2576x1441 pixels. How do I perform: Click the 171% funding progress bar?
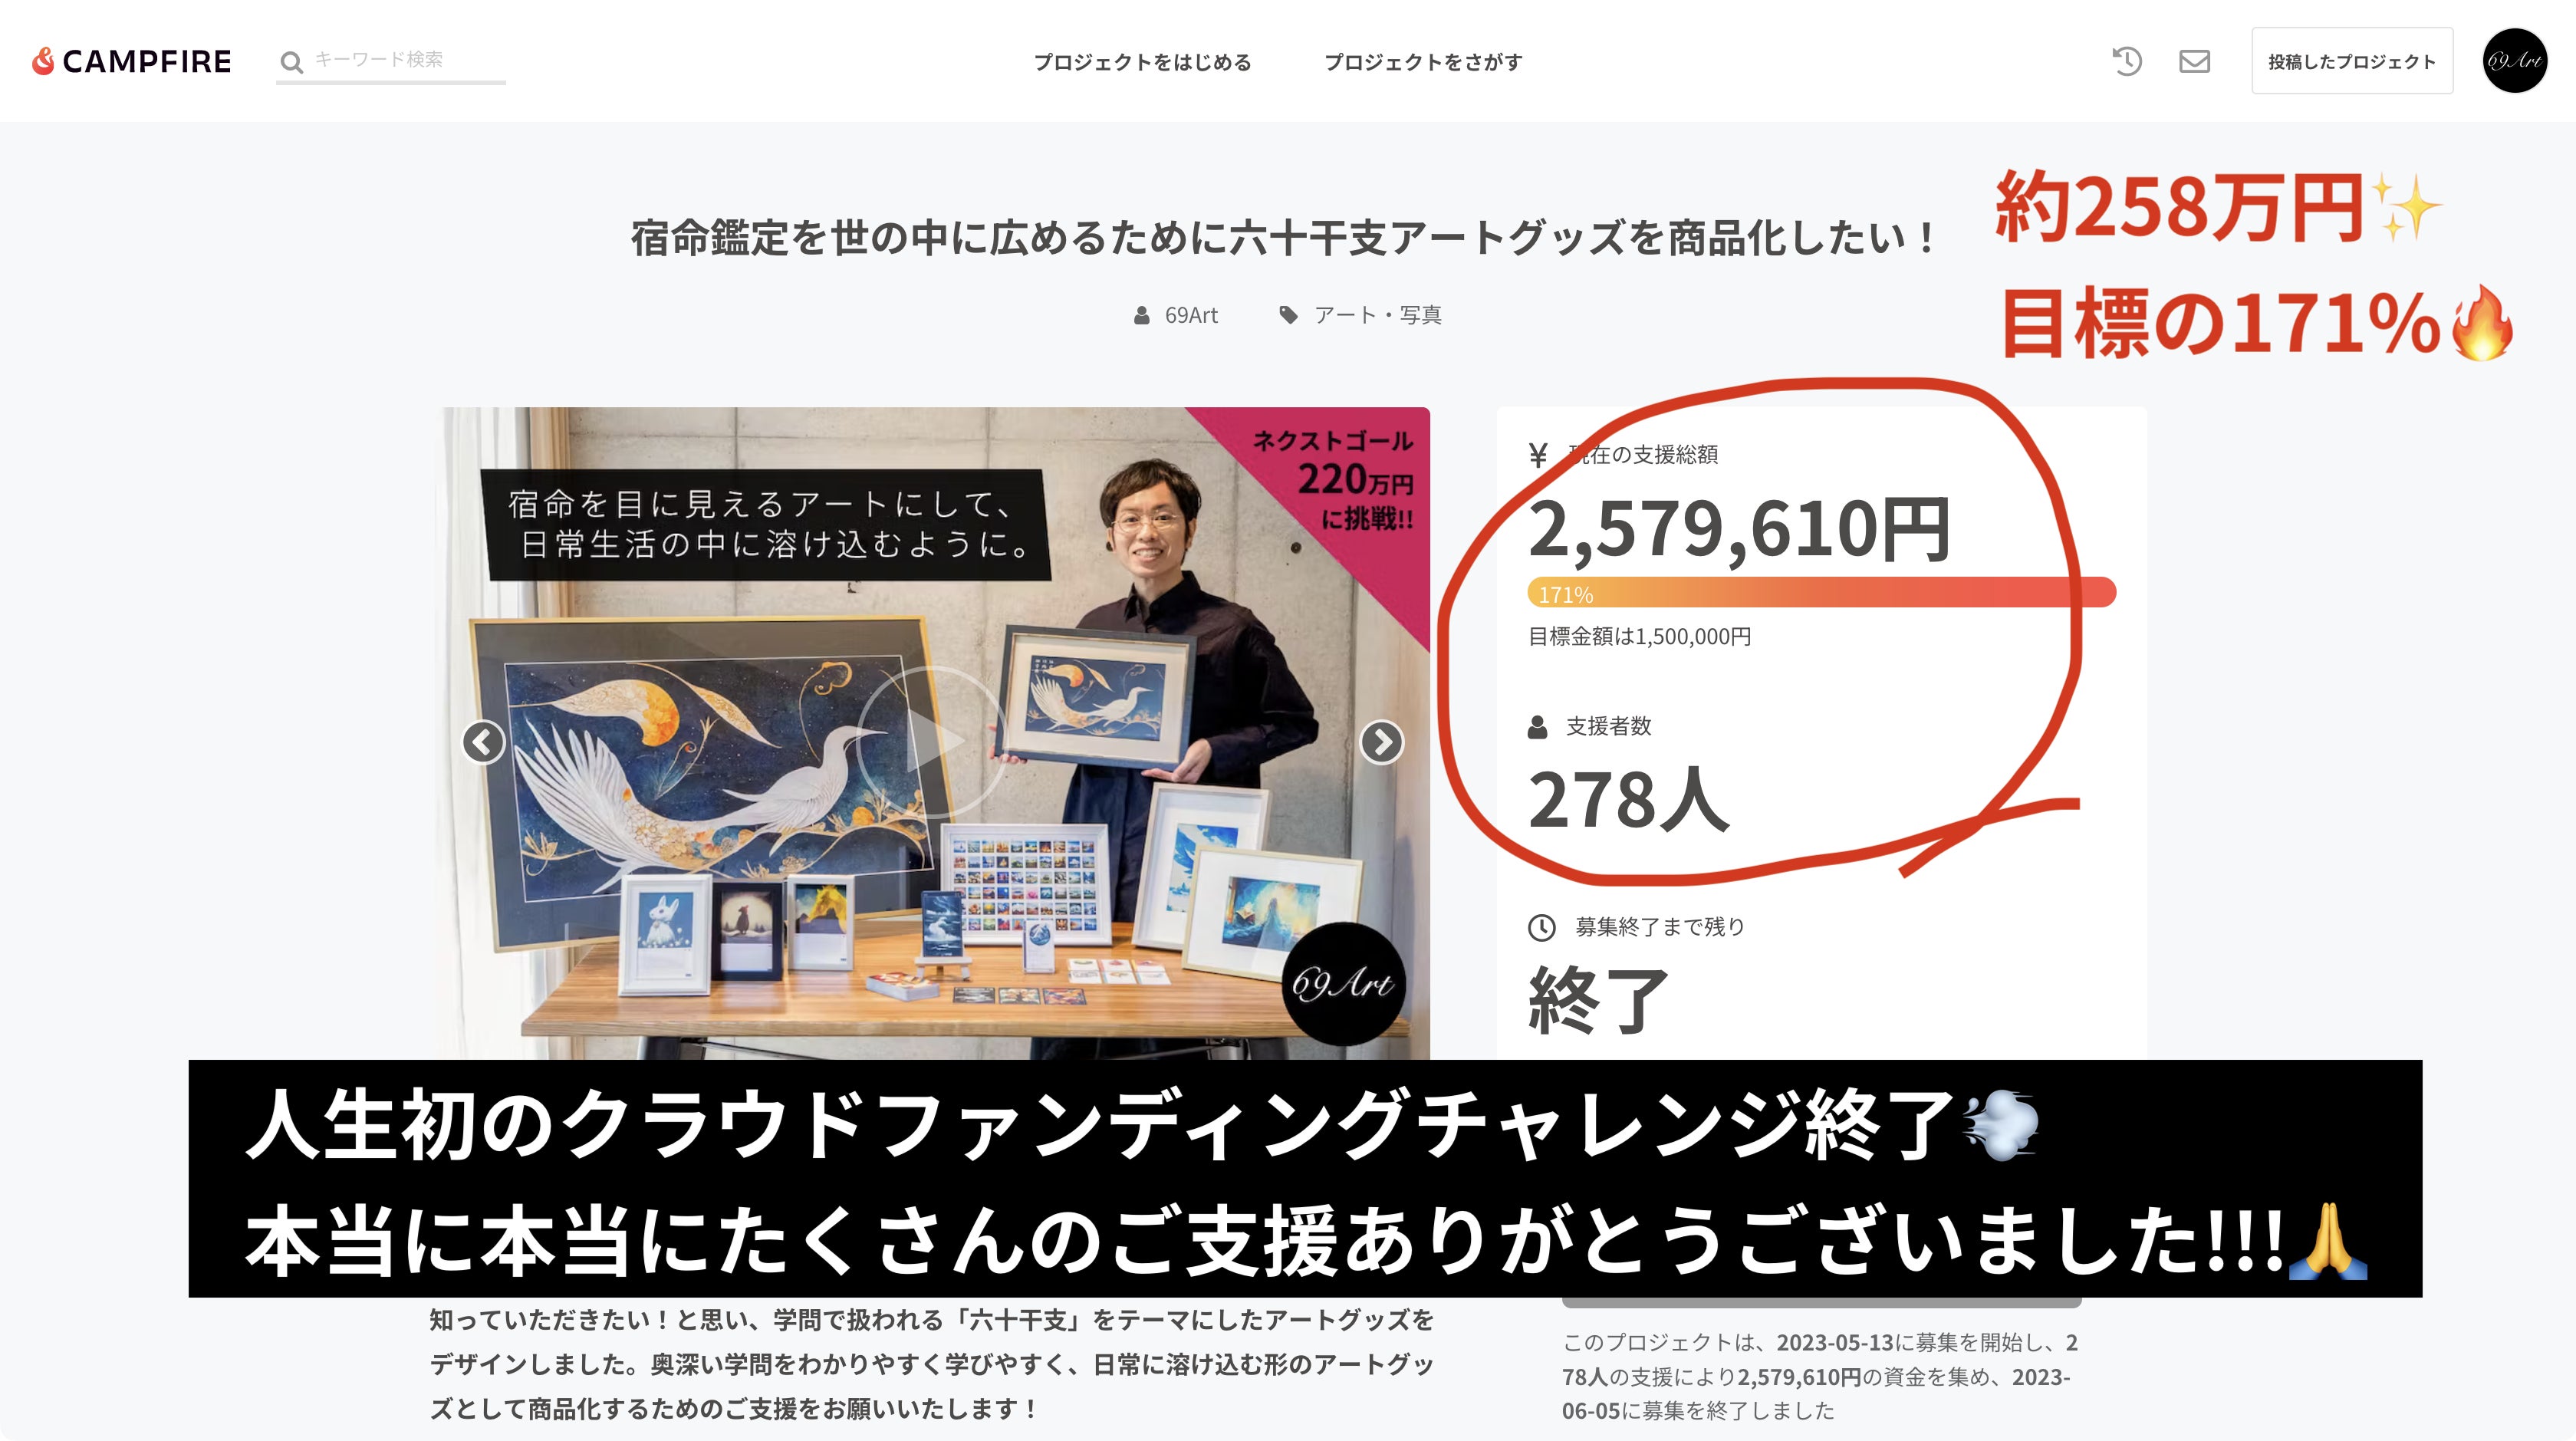click(x=1821, y=593)
